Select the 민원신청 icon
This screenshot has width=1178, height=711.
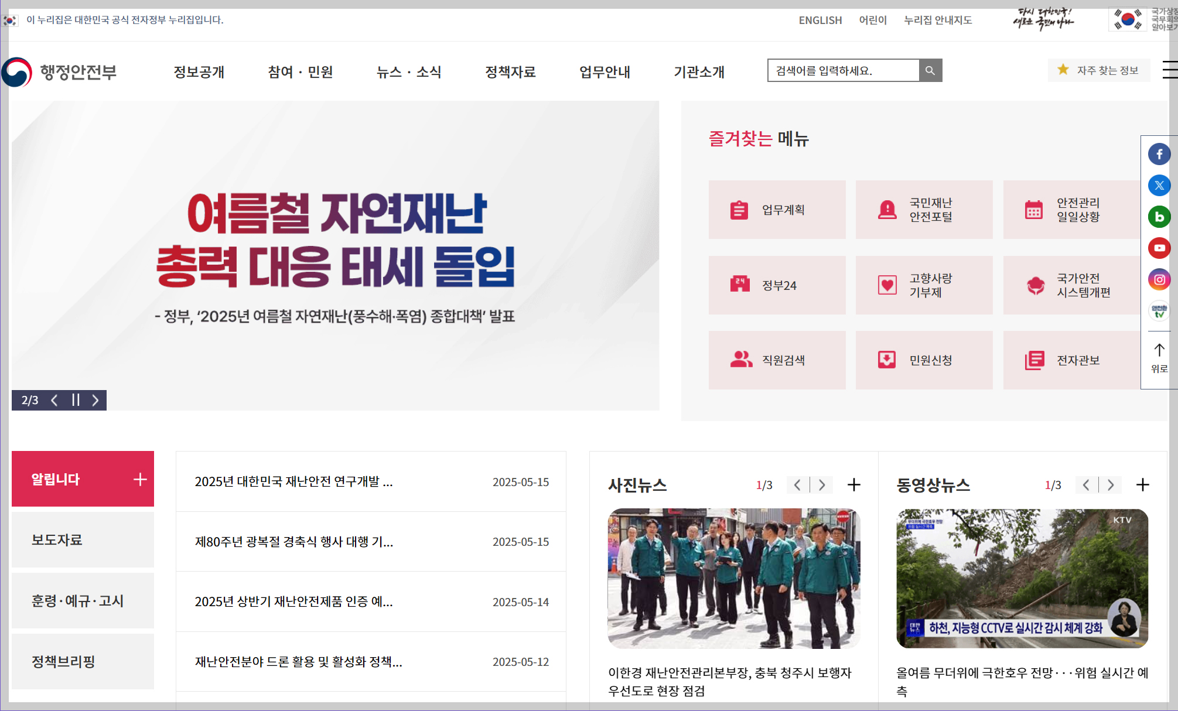click(886, 360)
